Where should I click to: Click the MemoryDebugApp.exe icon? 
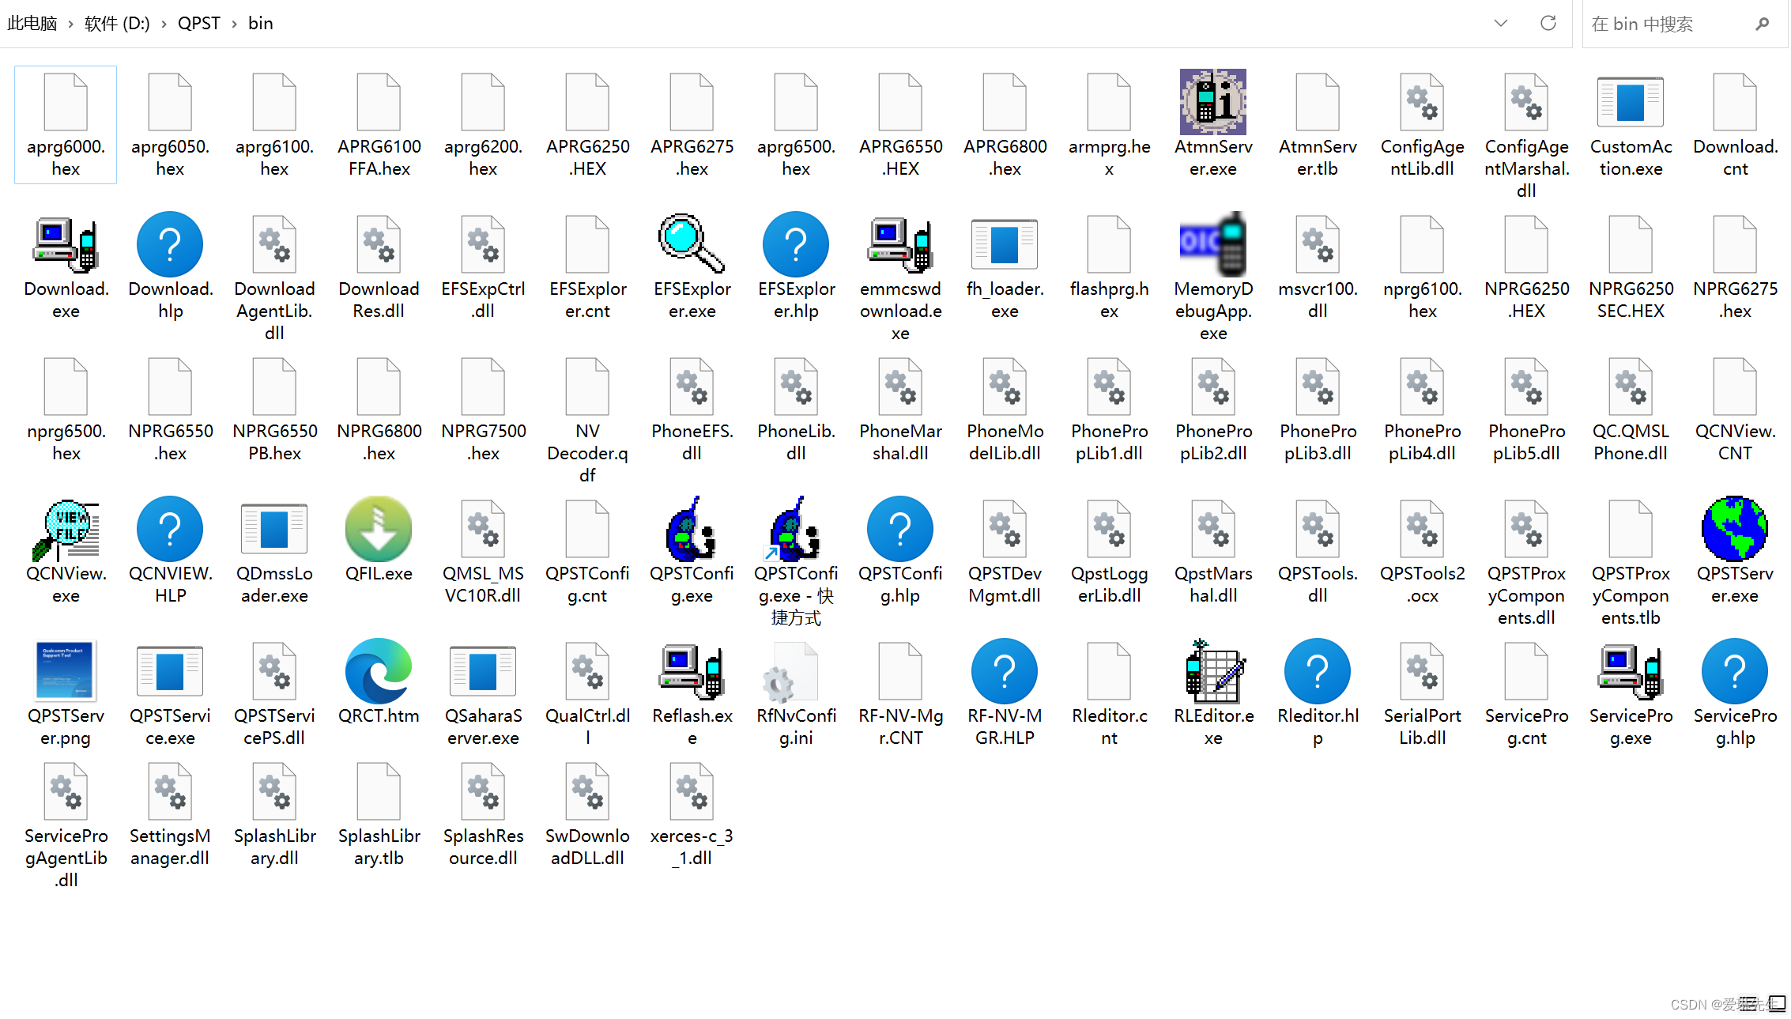pyautogui.click(x=1212, y=245)
